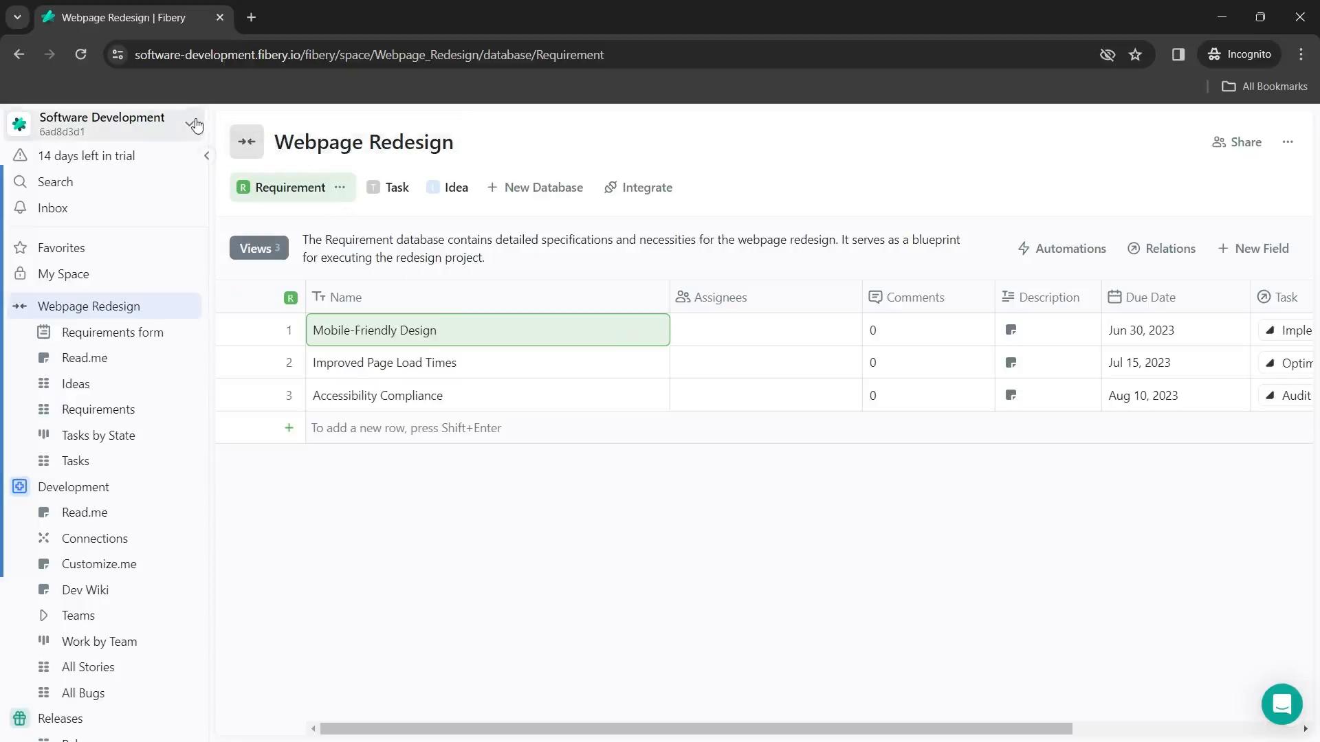Image resolution: width=1320 pixels, height=742 pixels.
Task: Click New Database button
Action: click(535, 187)
